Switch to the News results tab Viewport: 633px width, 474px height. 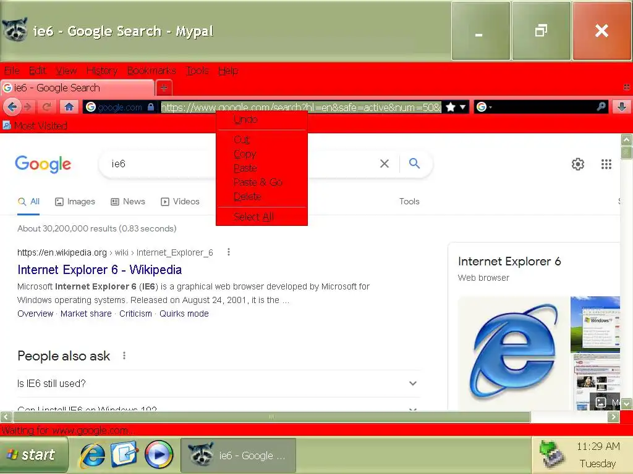pyautogui.click(x=128, y=202)
